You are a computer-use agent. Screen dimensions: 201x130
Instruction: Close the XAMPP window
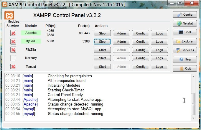[192, 3]
